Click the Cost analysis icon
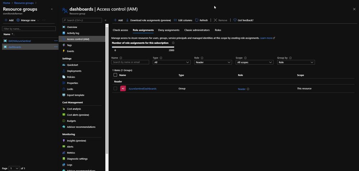This screenshot has width=359, height=171. [x=64, y=109]
